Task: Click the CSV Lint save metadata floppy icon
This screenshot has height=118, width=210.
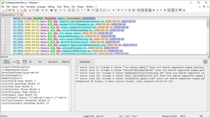Action: [x=24, y=62]
